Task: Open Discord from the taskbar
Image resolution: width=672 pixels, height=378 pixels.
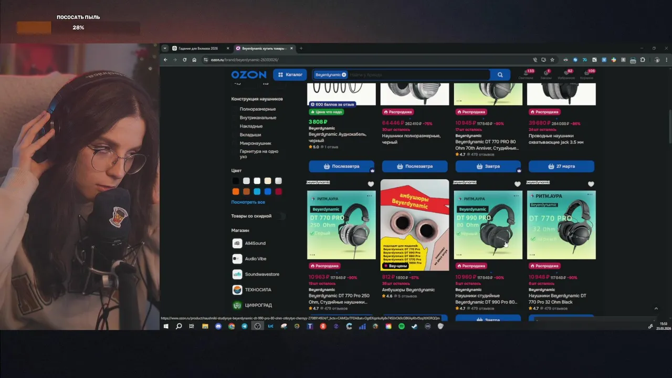Action: [218, 326]
